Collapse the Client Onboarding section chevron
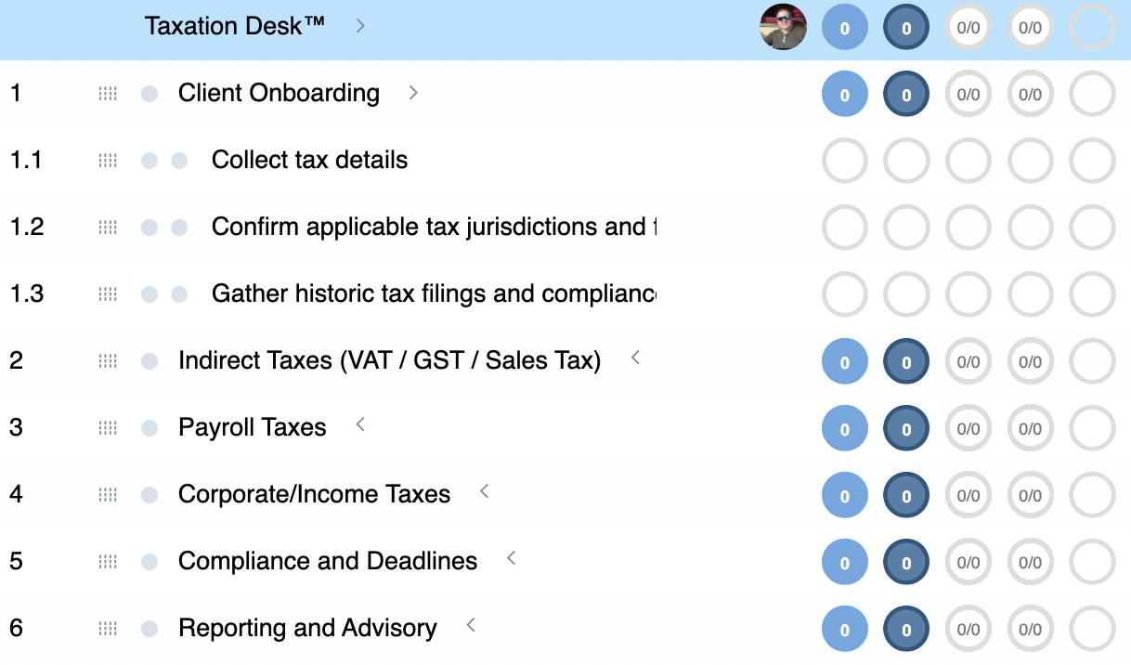The height and width of the screenshot is (665, 1131). 413,93
